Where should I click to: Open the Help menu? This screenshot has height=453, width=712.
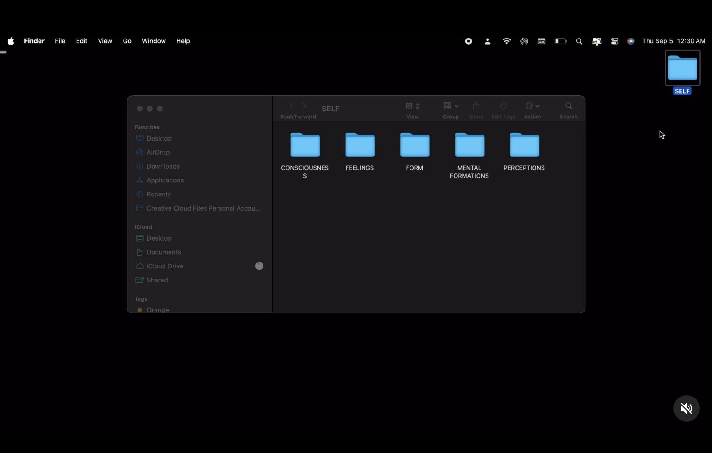tap(183, 41)
